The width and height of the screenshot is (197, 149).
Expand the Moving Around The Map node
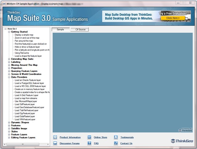[x=9, y=65]
